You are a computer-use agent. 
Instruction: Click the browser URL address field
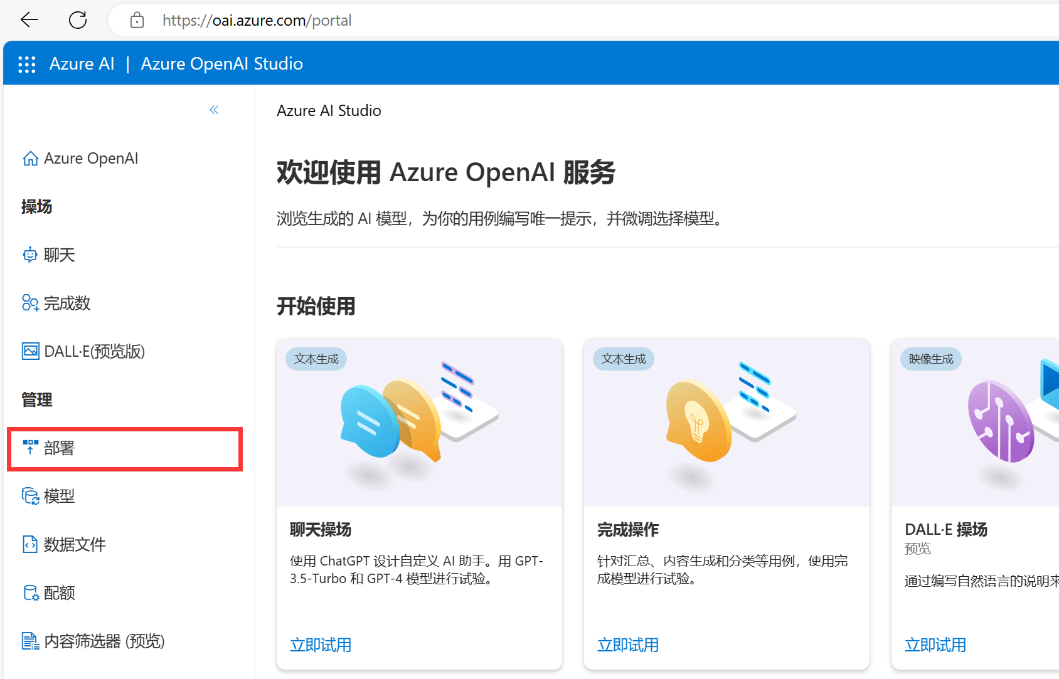[583, 20]
